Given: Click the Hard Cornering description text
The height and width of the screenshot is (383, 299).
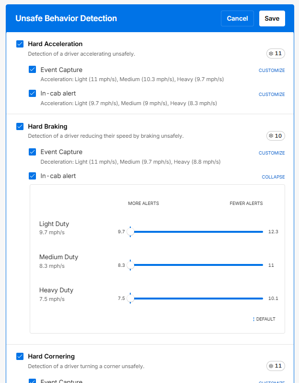Looking at the screenshot, I should pyautogui.click(x=86, y=366).
